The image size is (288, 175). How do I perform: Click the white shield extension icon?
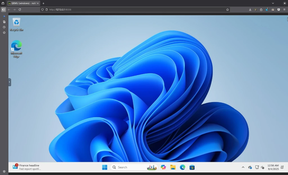[279, 10]
